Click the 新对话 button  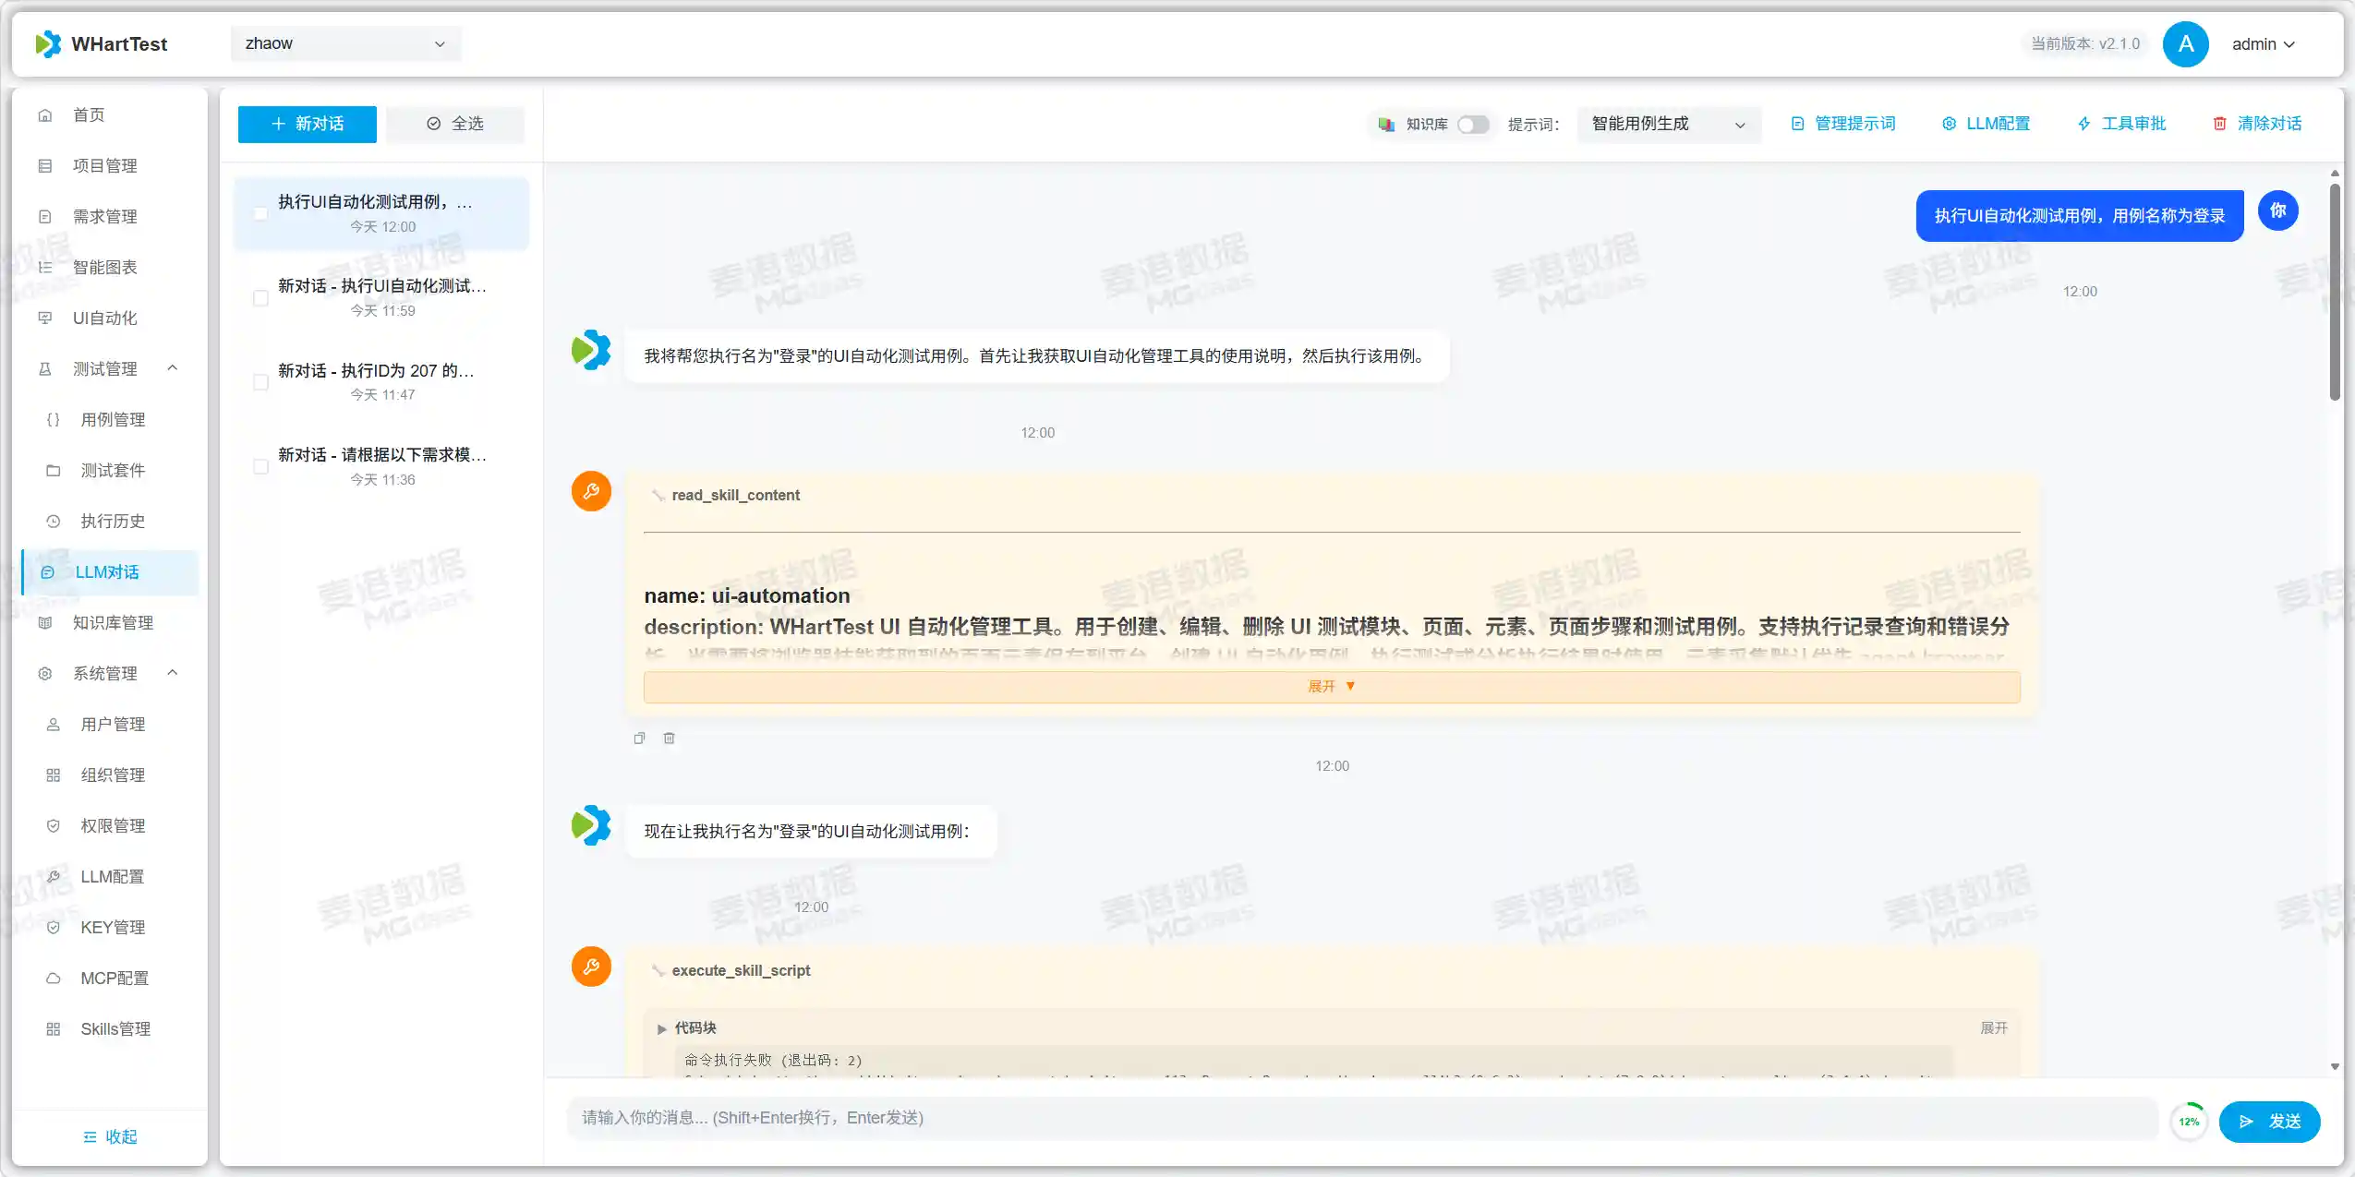(307, 124)
